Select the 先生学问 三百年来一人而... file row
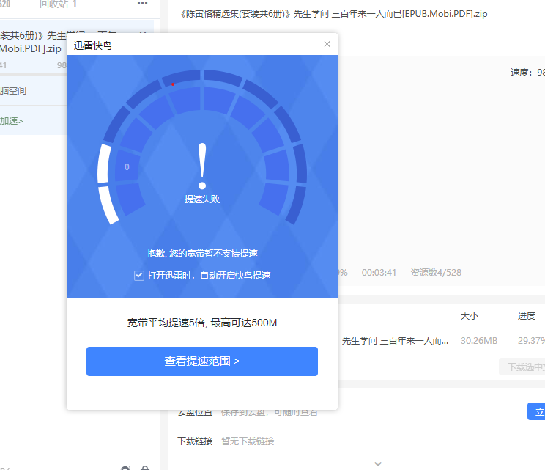 point(395,340)
